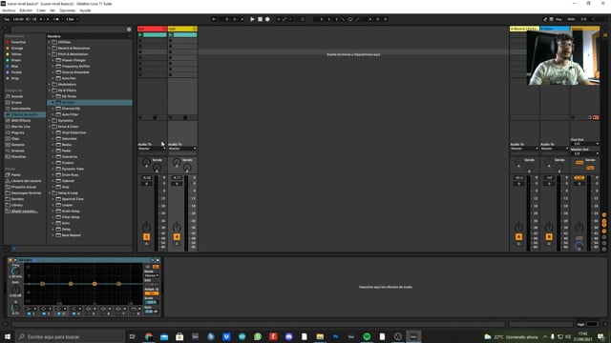The image size is (611, 343).
Task: Open the browser search settings gear
Action: click(129, 30)
